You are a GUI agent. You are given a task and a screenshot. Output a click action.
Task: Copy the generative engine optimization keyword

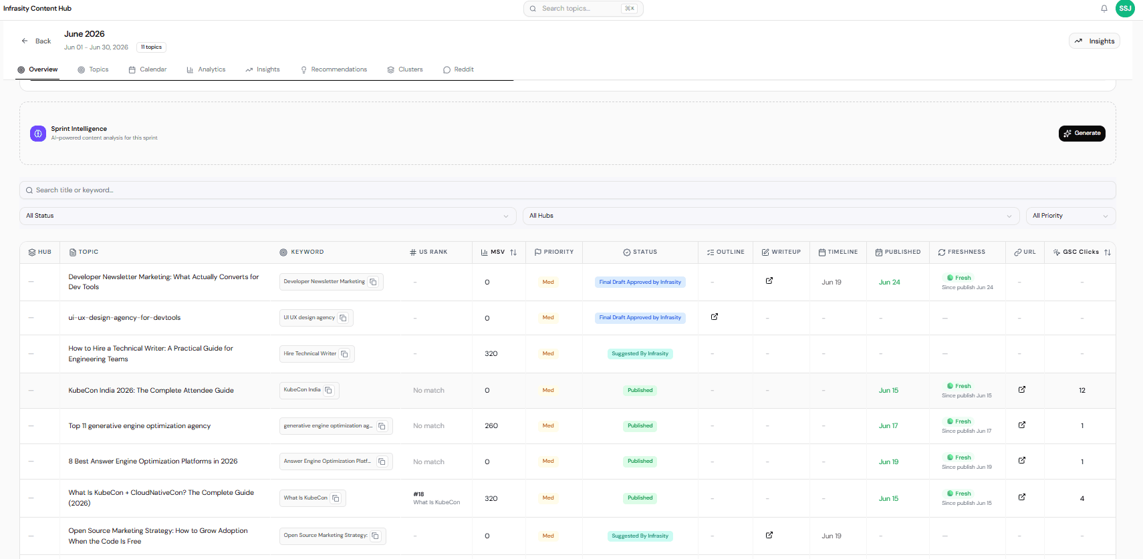click(x=382, y=426)
